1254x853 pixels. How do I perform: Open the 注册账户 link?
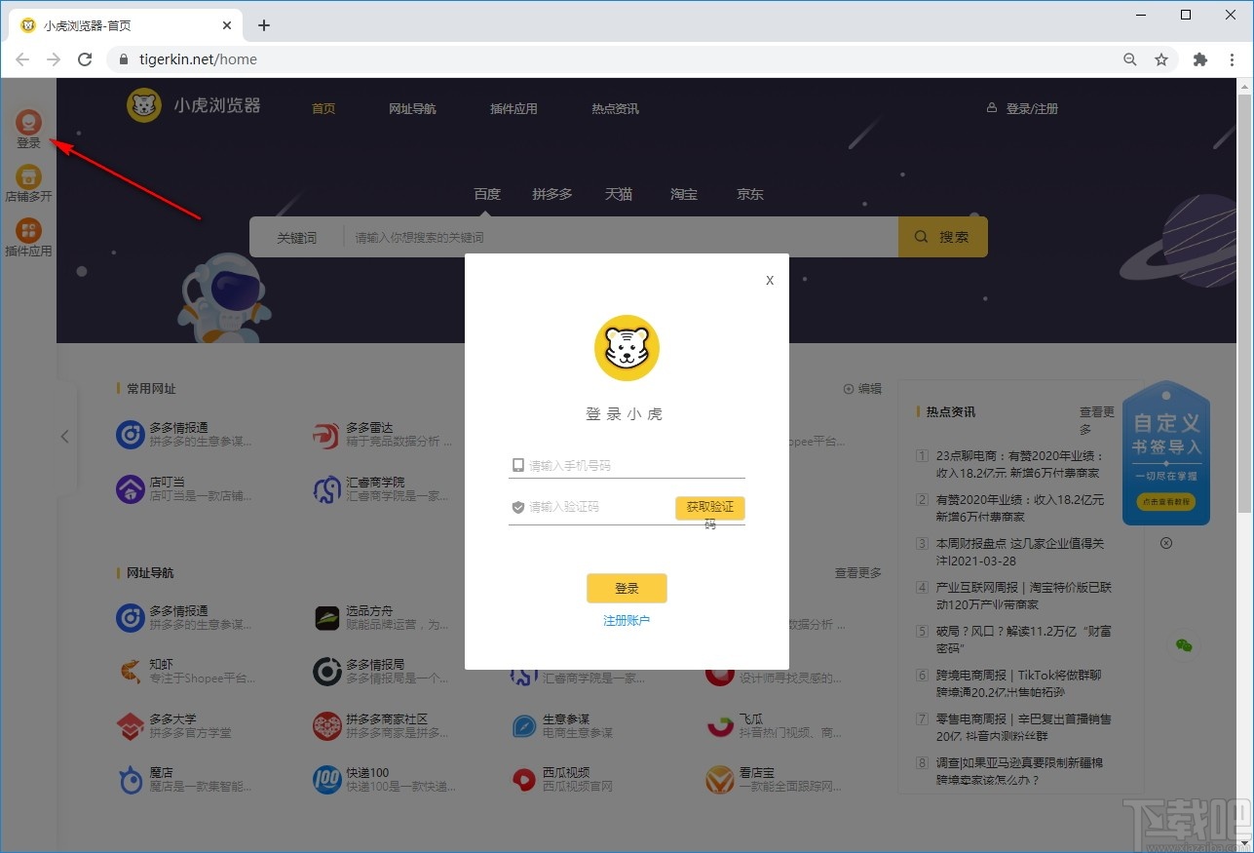626,619
